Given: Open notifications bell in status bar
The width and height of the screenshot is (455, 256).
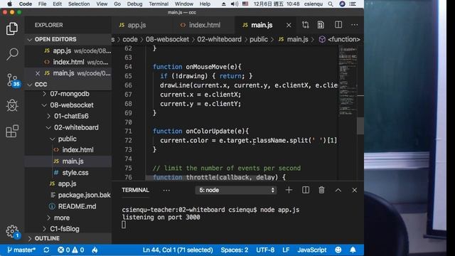Looking at the screenshot, I should coord(353,250).
